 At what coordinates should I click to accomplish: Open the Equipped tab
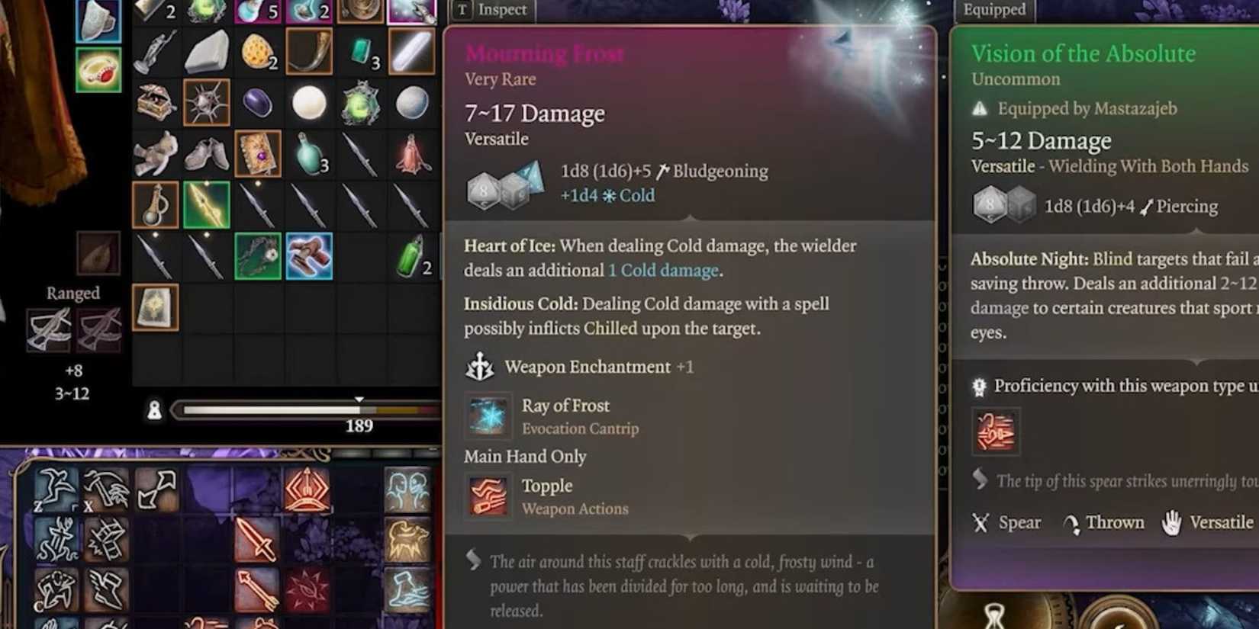(x=993, y=10)
